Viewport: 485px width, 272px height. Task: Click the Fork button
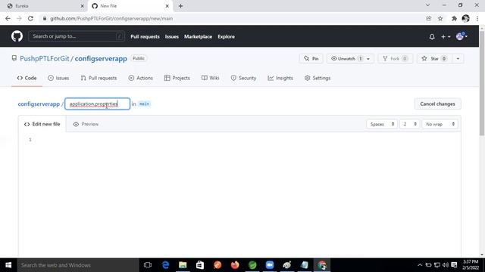tap(396, 59)
